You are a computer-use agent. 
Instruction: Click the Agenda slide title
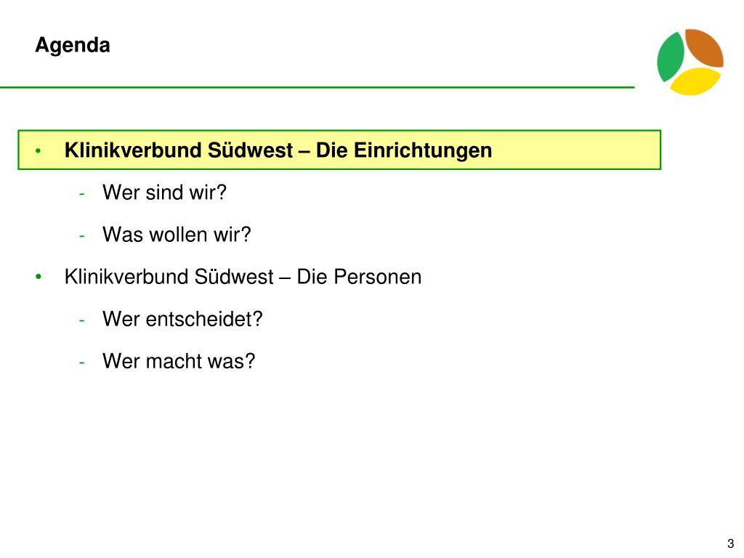(73, 46)
